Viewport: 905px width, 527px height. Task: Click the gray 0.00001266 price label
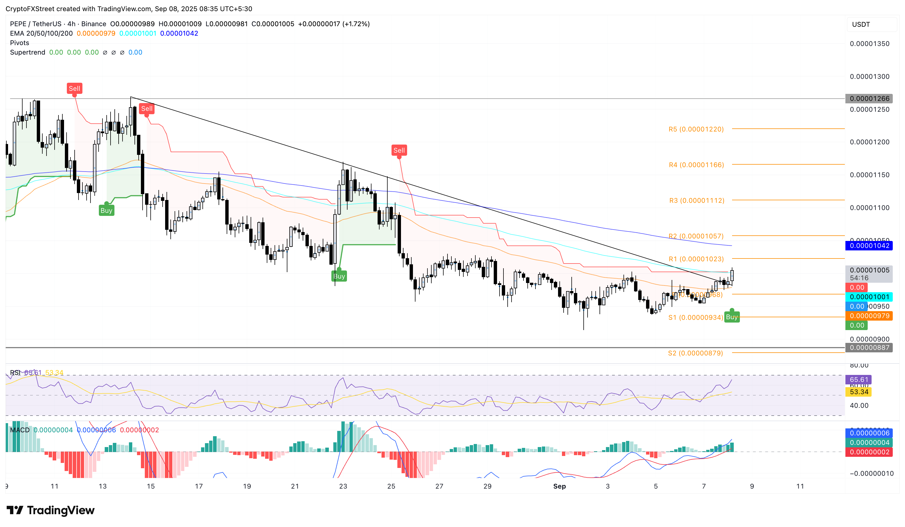coord(869,98)
